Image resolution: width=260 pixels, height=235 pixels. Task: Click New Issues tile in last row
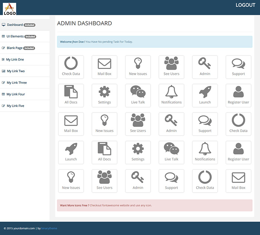coord(71,181)
